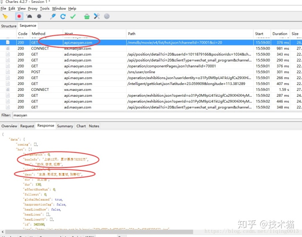
Task: Click the Filter field containing maoyan
Action: pyautogui.click(x=157, y=115)
